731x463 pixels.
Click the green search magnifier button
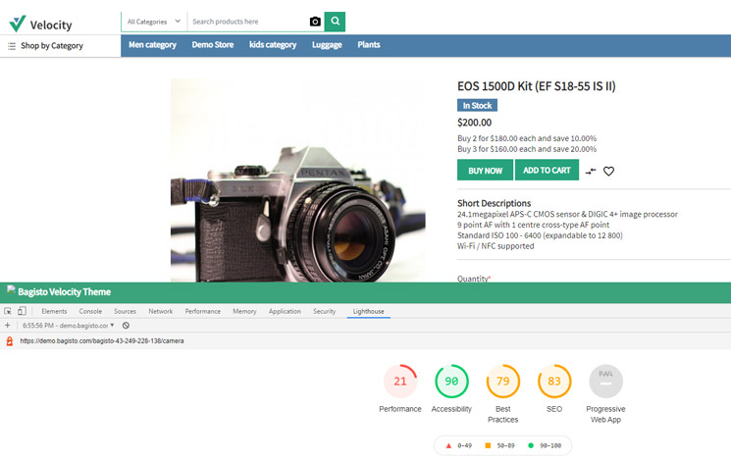point(335,22)
